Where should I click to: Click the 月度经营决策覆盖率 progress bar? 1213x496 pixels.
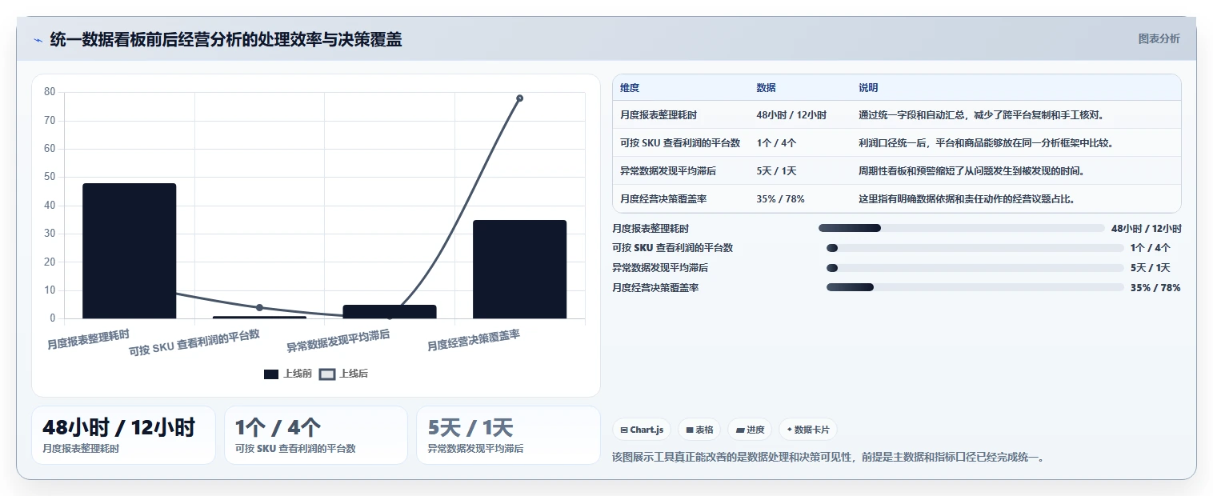point(975,287)
